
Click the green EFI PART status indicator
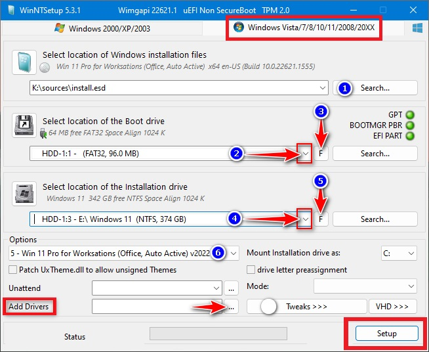coord(410,136)
